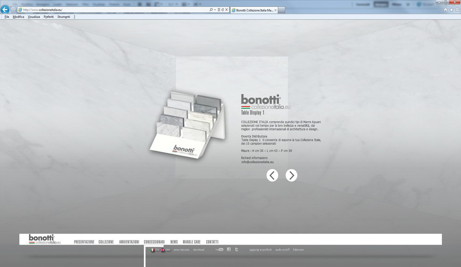The image size is (461, 267).
Task: Open the Strumenti menu
Action: (x=64, y=17)
